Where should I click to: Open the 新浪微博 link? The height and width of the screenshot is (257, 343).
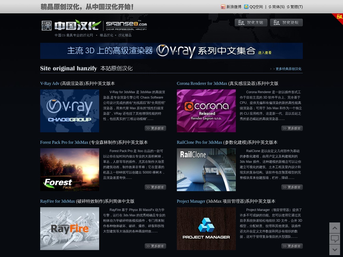point(234,7)
